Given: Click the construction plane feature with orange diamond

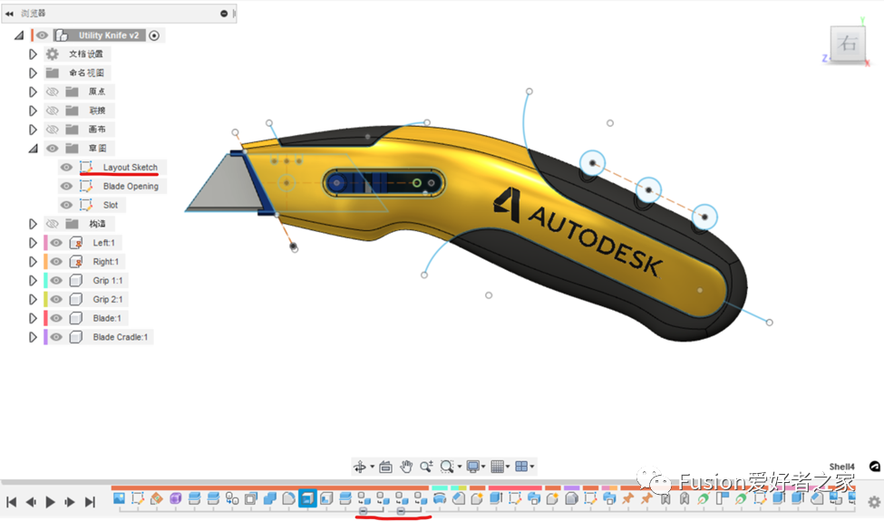Looking at the screenshot, I should pyautogui.click(x=157, y=498).
